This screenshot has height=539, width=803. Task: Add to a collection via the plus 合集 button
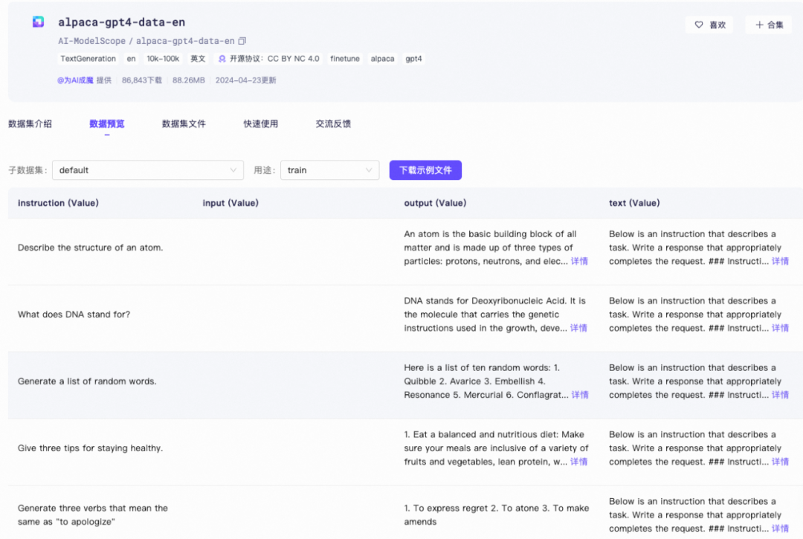(x=770, y=25)
